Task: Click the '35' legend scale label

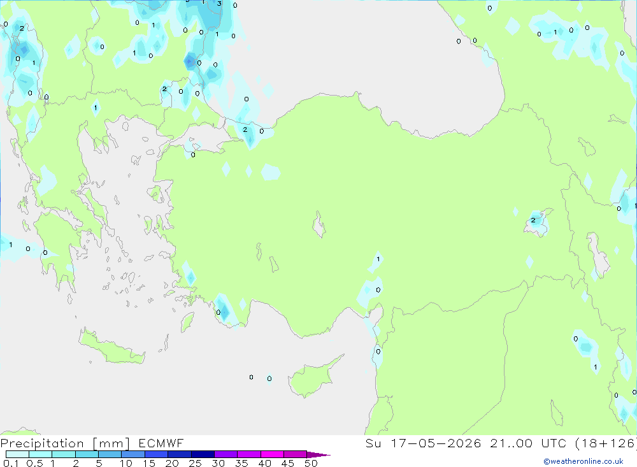Action: pos(241,463)
